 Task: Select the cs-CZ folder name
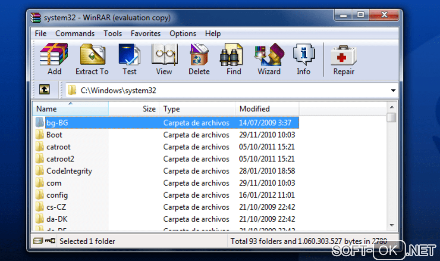(x=56, y=207)
